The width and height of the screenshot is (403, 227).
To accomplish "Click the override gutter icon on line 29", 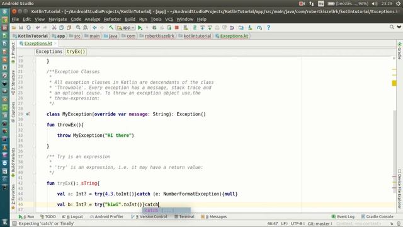I will [28, 114].
